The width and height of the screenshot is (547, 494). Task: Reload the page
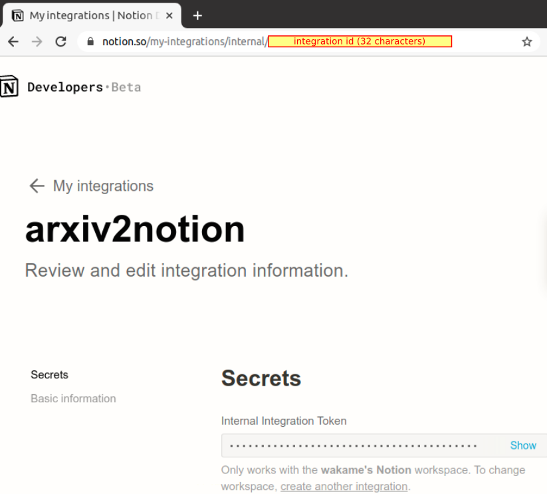pyautogui.click(x=61, y=41)
